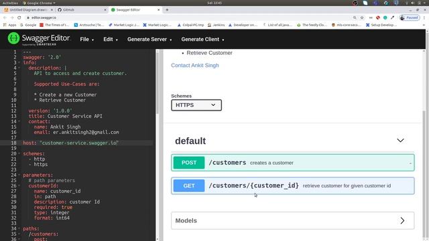Click the Swagger Editor logo
Screen dimensions: 429x241
[x=39, y=39]
